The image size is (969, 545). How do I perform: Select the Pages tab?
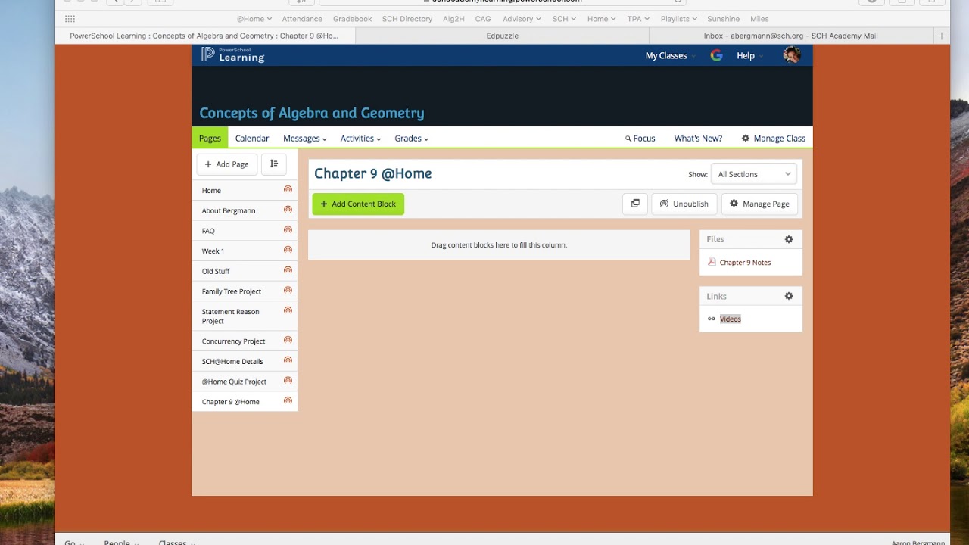pyautogui.click(x=210, y=138)
